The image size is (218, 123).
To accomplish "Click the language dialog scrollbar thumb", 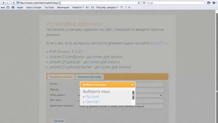I will point(133,95).
